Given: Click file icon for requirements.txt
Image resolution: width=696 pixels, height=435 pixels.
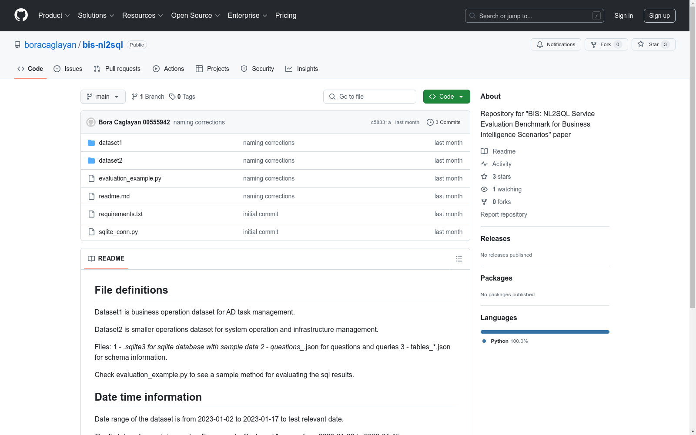Looking at the screenshot, I should 91,214.
